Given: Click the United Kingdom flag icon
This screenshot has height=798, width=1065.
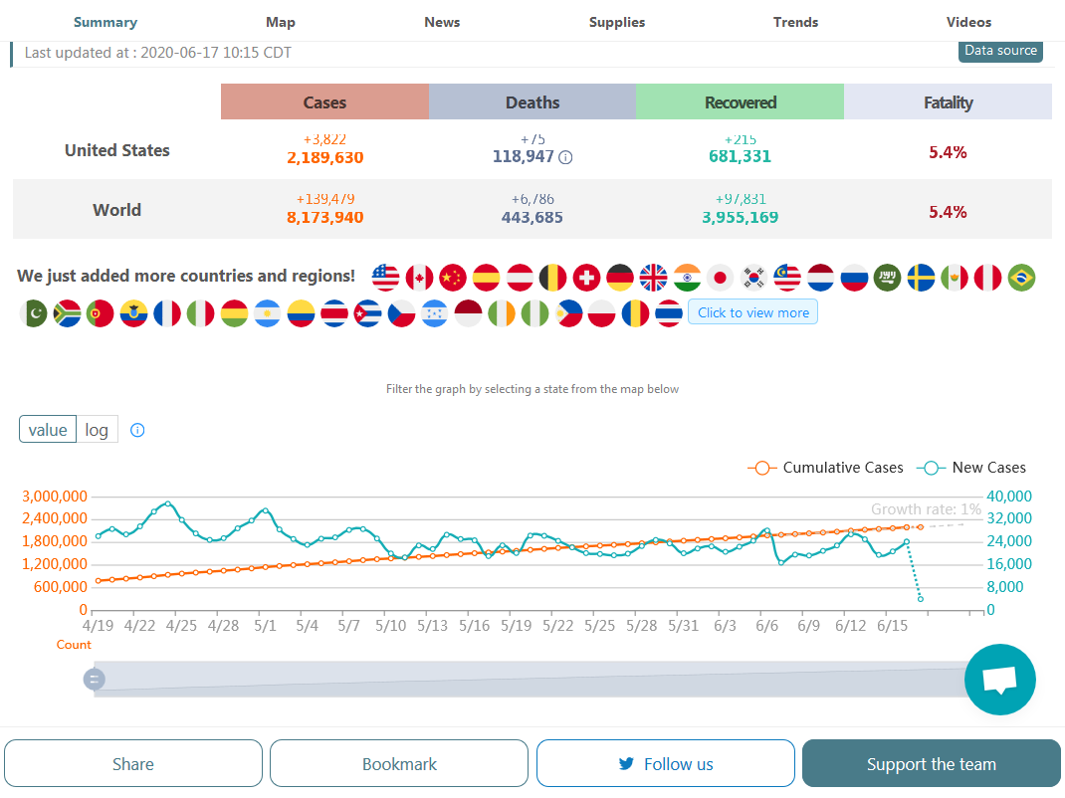Looking at the screenshot, I should (x=653, y=278).
